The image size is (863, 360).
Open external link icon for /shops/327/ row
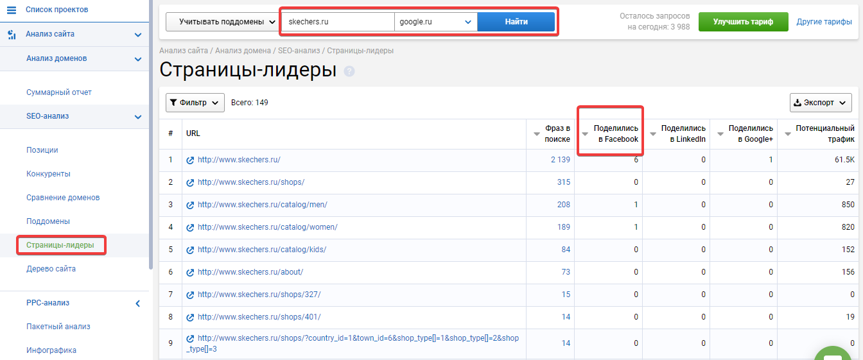point(190,295)
